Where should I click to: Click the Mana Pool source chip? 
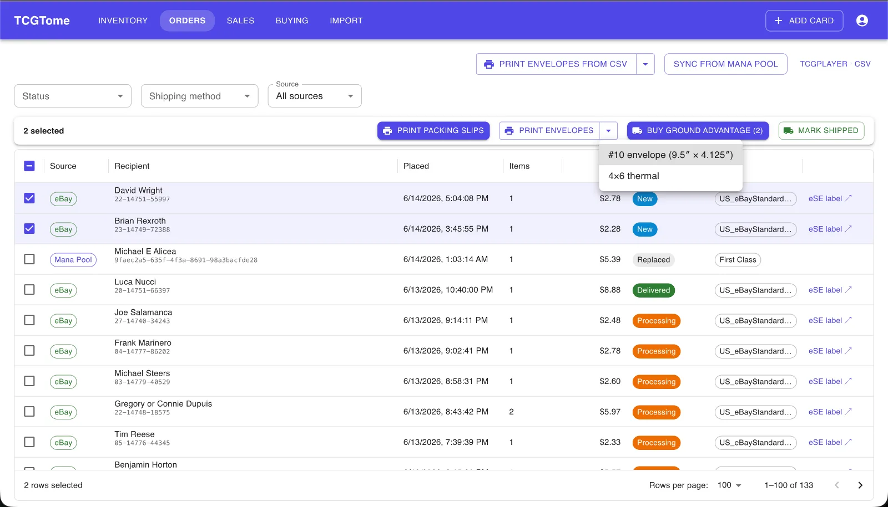point(73,260)
